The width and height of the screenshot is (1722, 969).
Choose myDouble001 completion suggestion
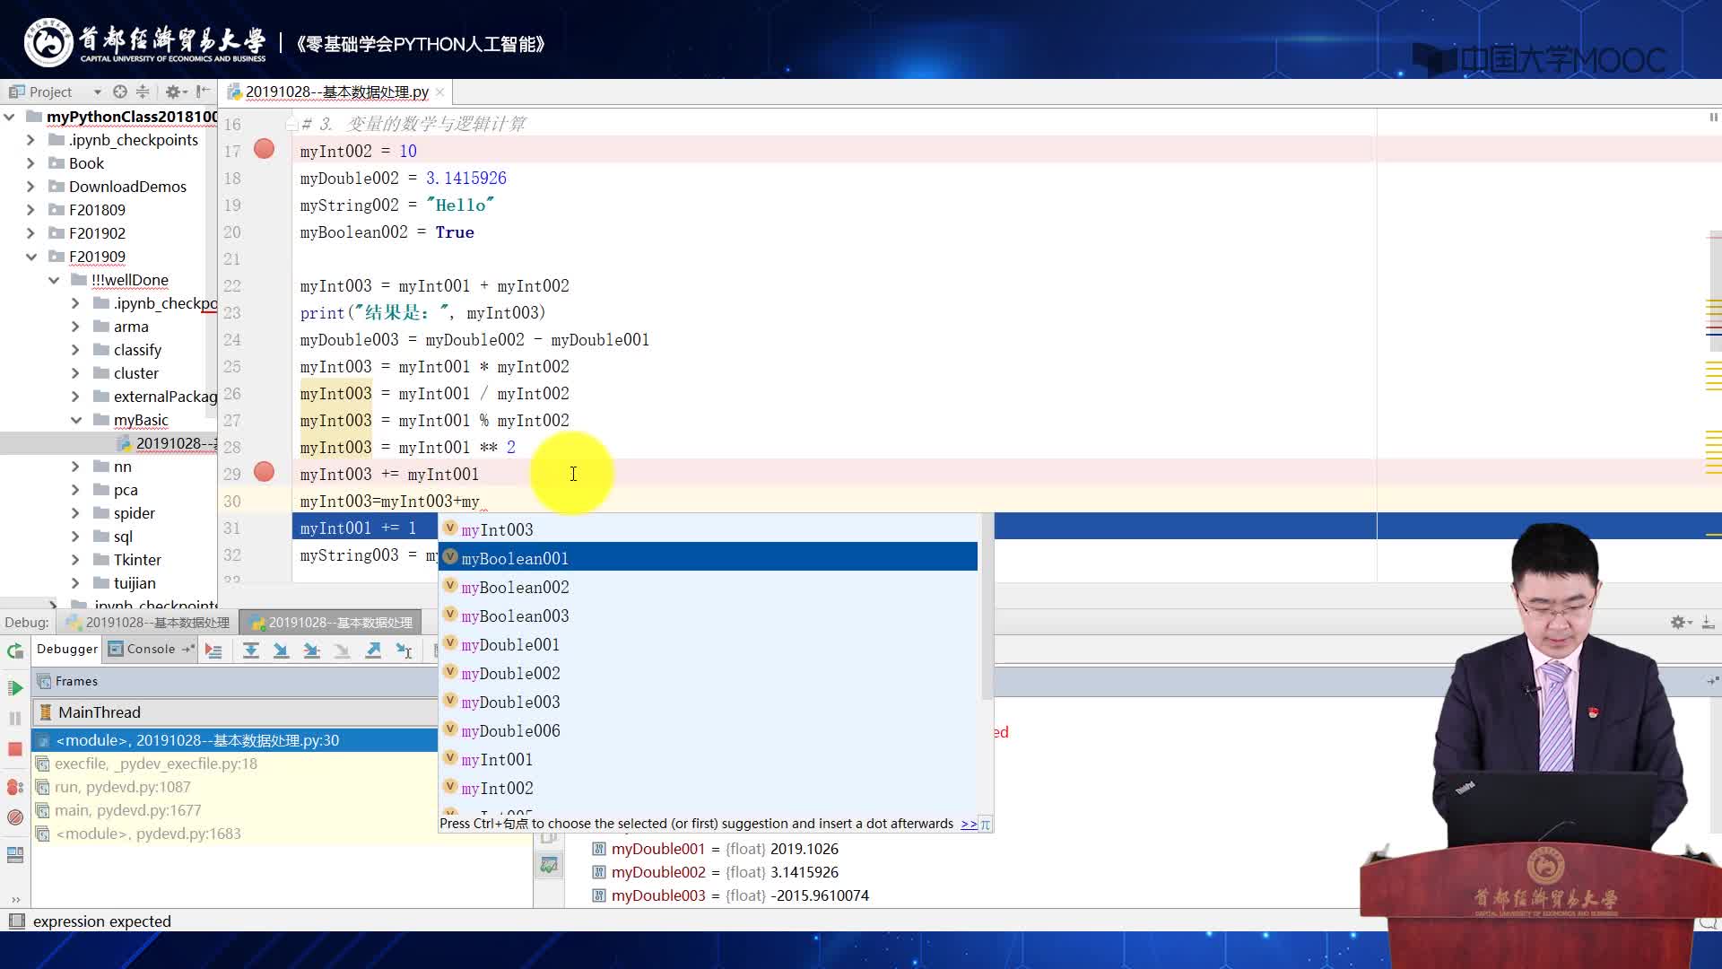709,644
